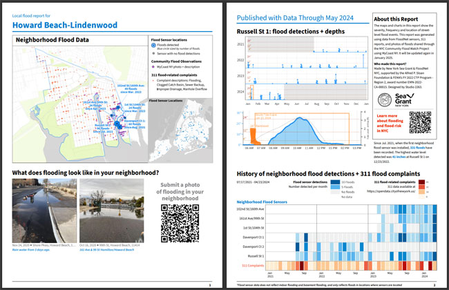The height and width of the screenshot is (290, 449).
Task: Click the '102nd St/160th Ave' heatmap row label
Action: pyautogui.click(x=250, y=209)
